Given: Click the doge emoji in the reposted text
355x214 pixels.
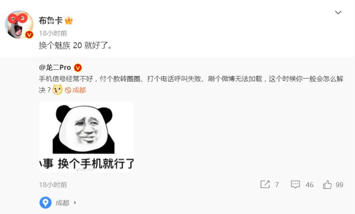Looking at the screenshot, I should 58,90.
